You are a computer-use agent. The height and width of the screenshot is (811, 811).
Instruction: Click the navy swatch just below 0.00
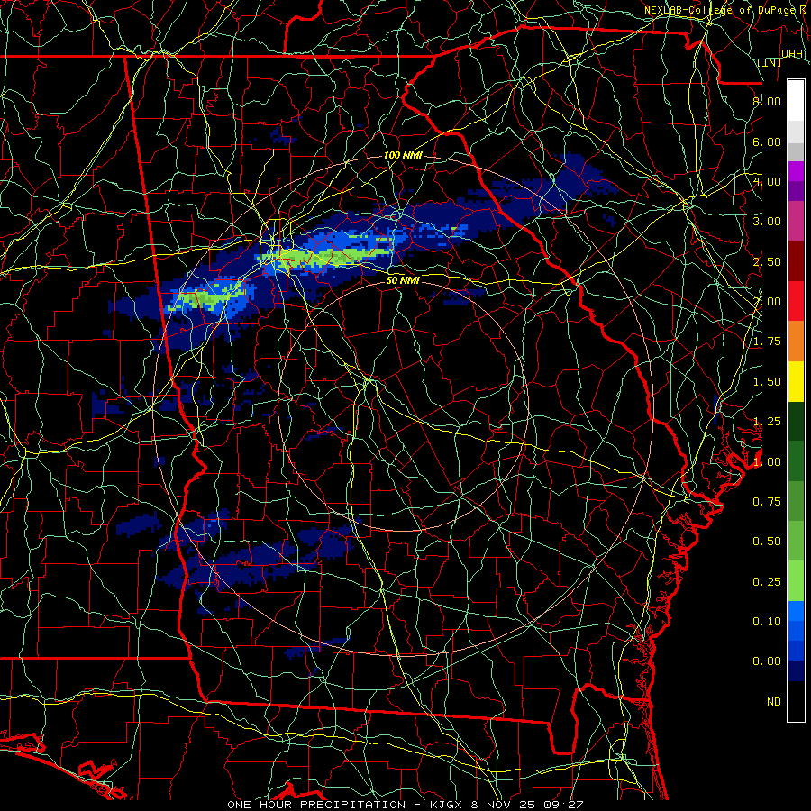tap(796, 671)
